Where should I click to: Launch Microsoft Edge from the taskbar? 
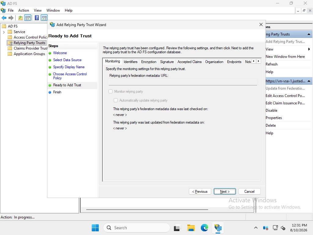pos(204,228)
